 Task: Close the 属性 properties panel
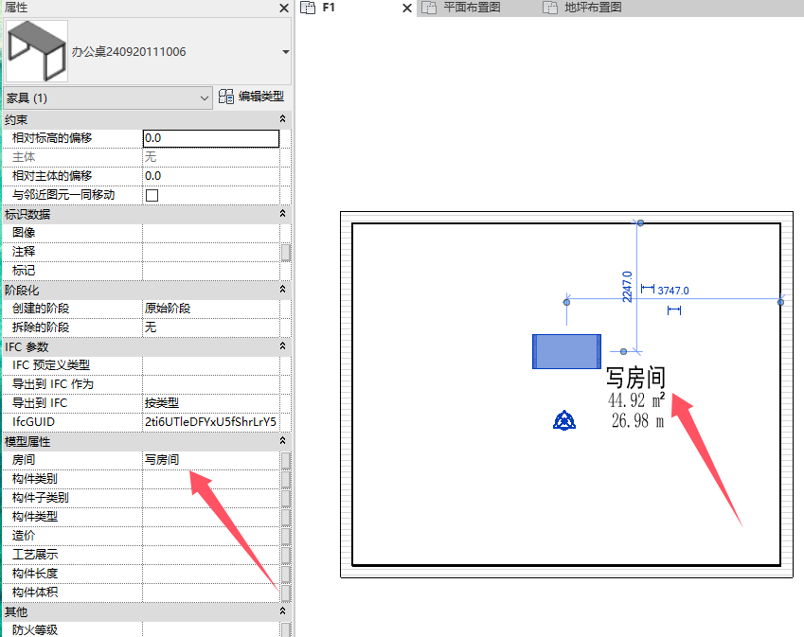pyautogui.click(x=283, y=8)
